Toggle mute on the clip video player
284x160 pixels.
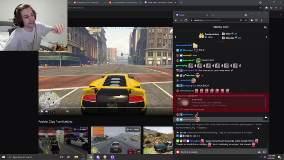click(47, 112)
